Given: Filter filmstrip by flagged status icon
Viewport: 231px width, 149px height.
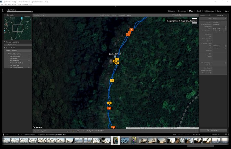Looking at the screenshot, I should 179,135.
